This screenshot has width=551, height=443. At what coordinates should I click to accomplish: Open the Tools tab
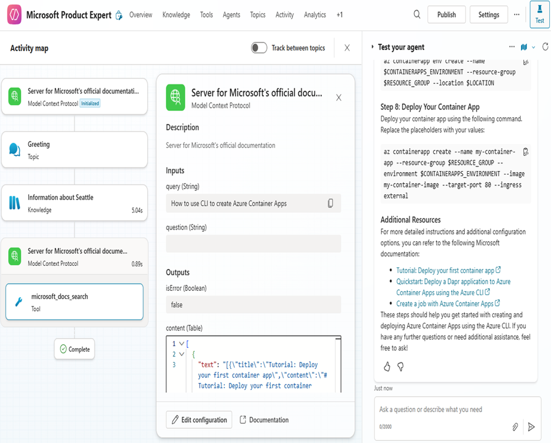(x=207, y=15)
